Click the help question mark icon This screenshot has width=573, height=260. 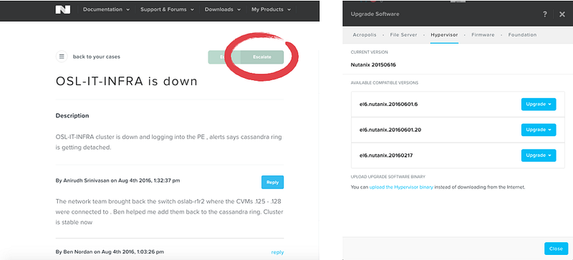click(545, 14)
